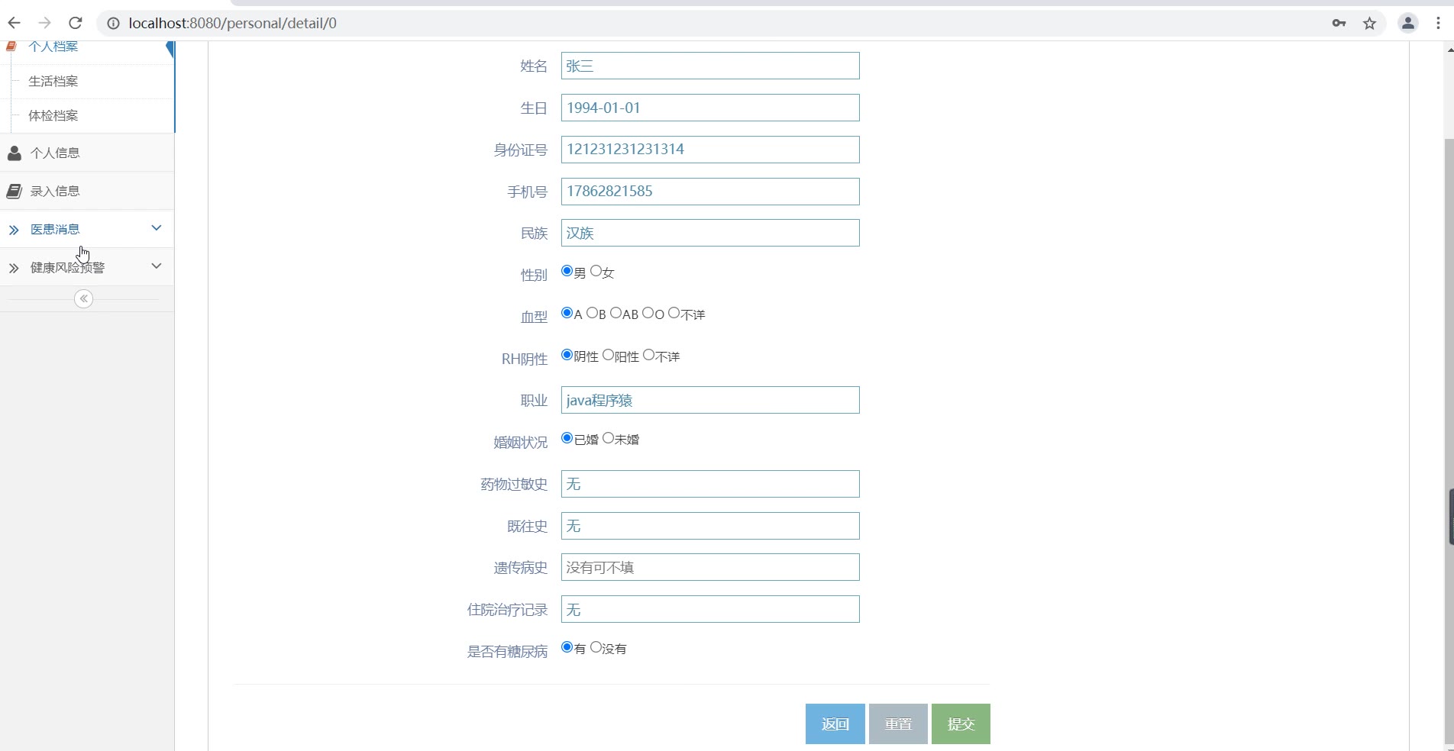Click the 药物过敏史 input field
The image size is (1454, 751).
[710, 484]
